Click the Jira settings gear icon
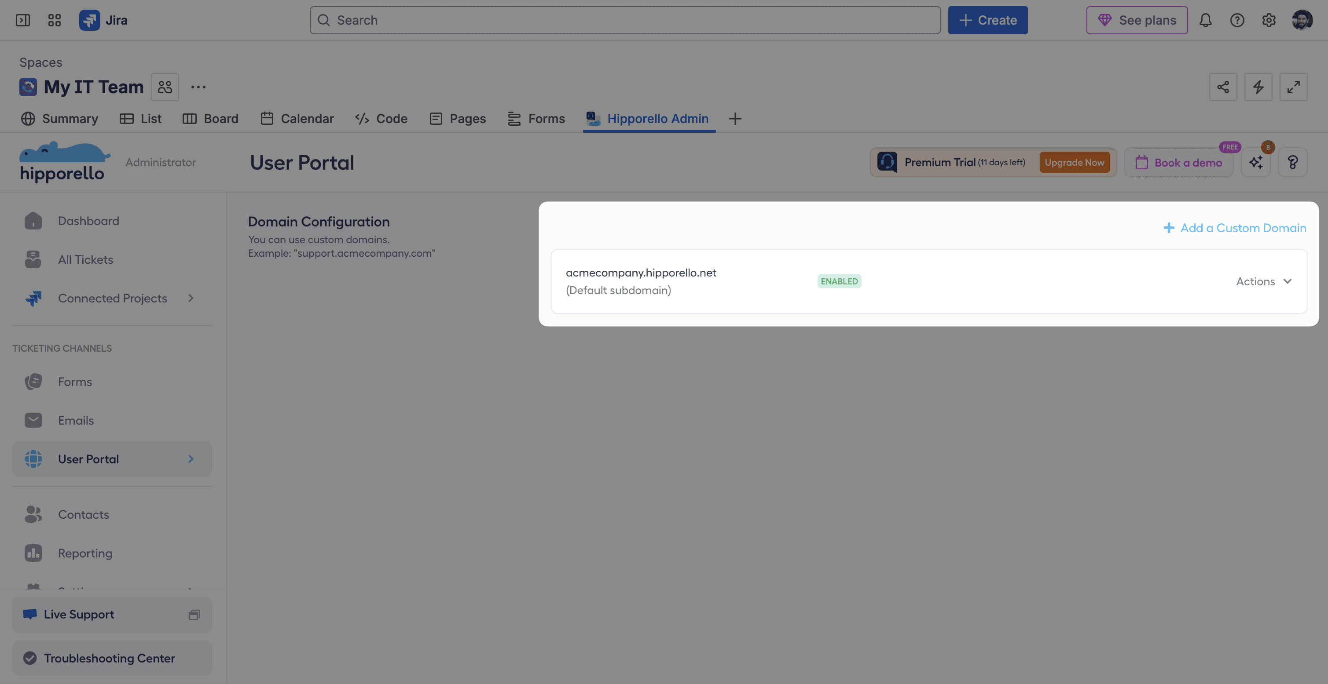 (x=1269, y=20)
